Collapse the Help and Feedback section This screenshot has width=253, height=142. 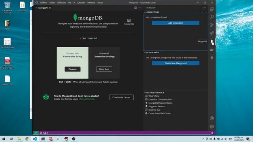tap(145, 93)
